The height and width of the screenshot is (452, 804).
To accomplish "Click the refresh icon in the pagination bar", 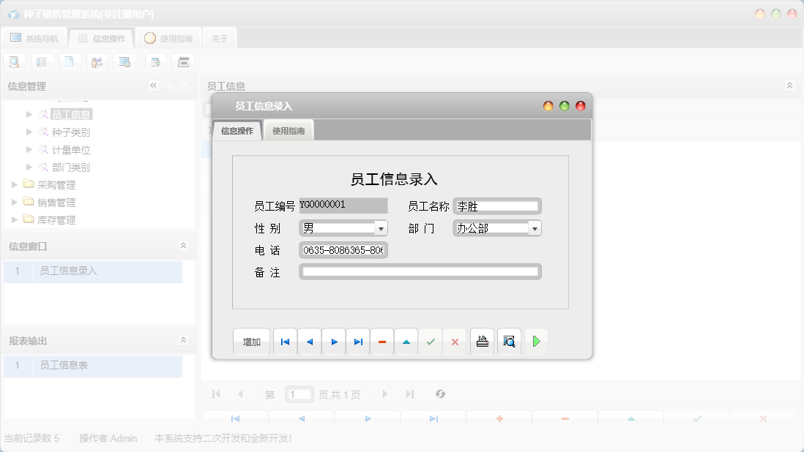I will [440, 394].
